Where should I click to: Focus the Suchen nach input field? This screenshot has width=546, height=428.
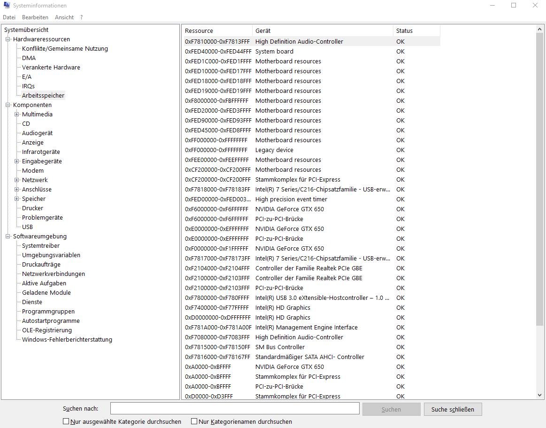click(x=235, y=408)
